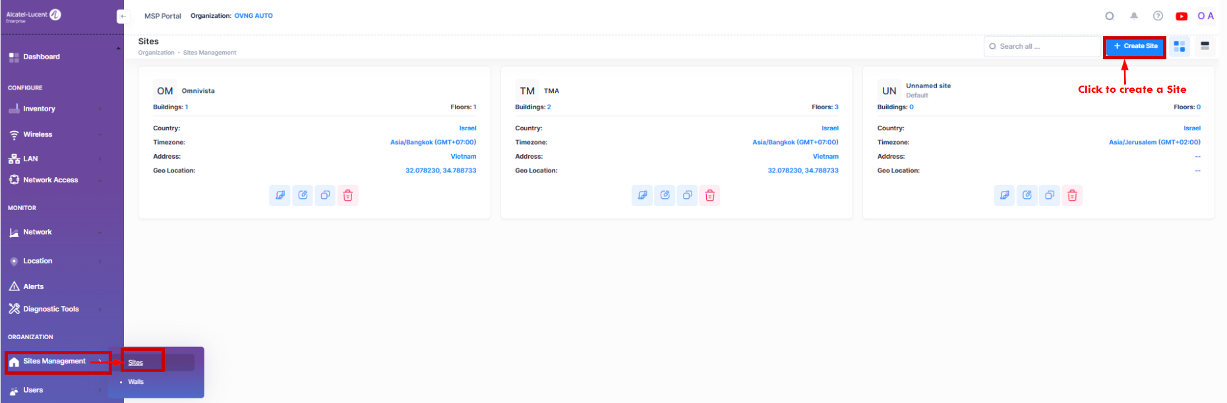Image resolution: width=1227 pixels, height=403 pixels.
Task: Open the help question mark icon
Action: coord(1157,16)
